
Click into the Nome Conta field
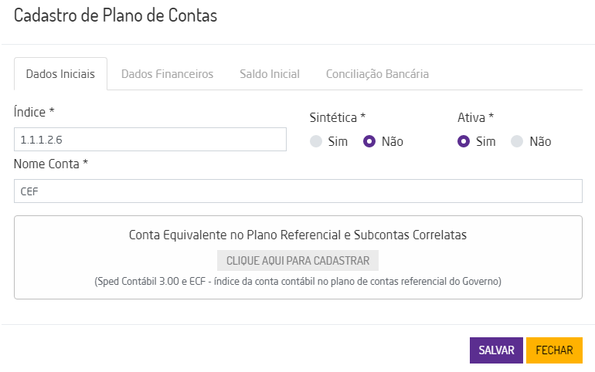click(297, 191)
